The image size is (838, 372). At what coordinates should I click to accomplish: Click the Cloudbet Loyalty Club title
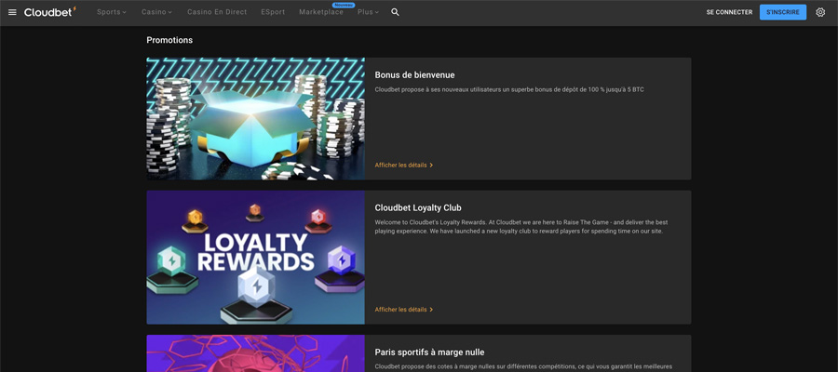418,207
